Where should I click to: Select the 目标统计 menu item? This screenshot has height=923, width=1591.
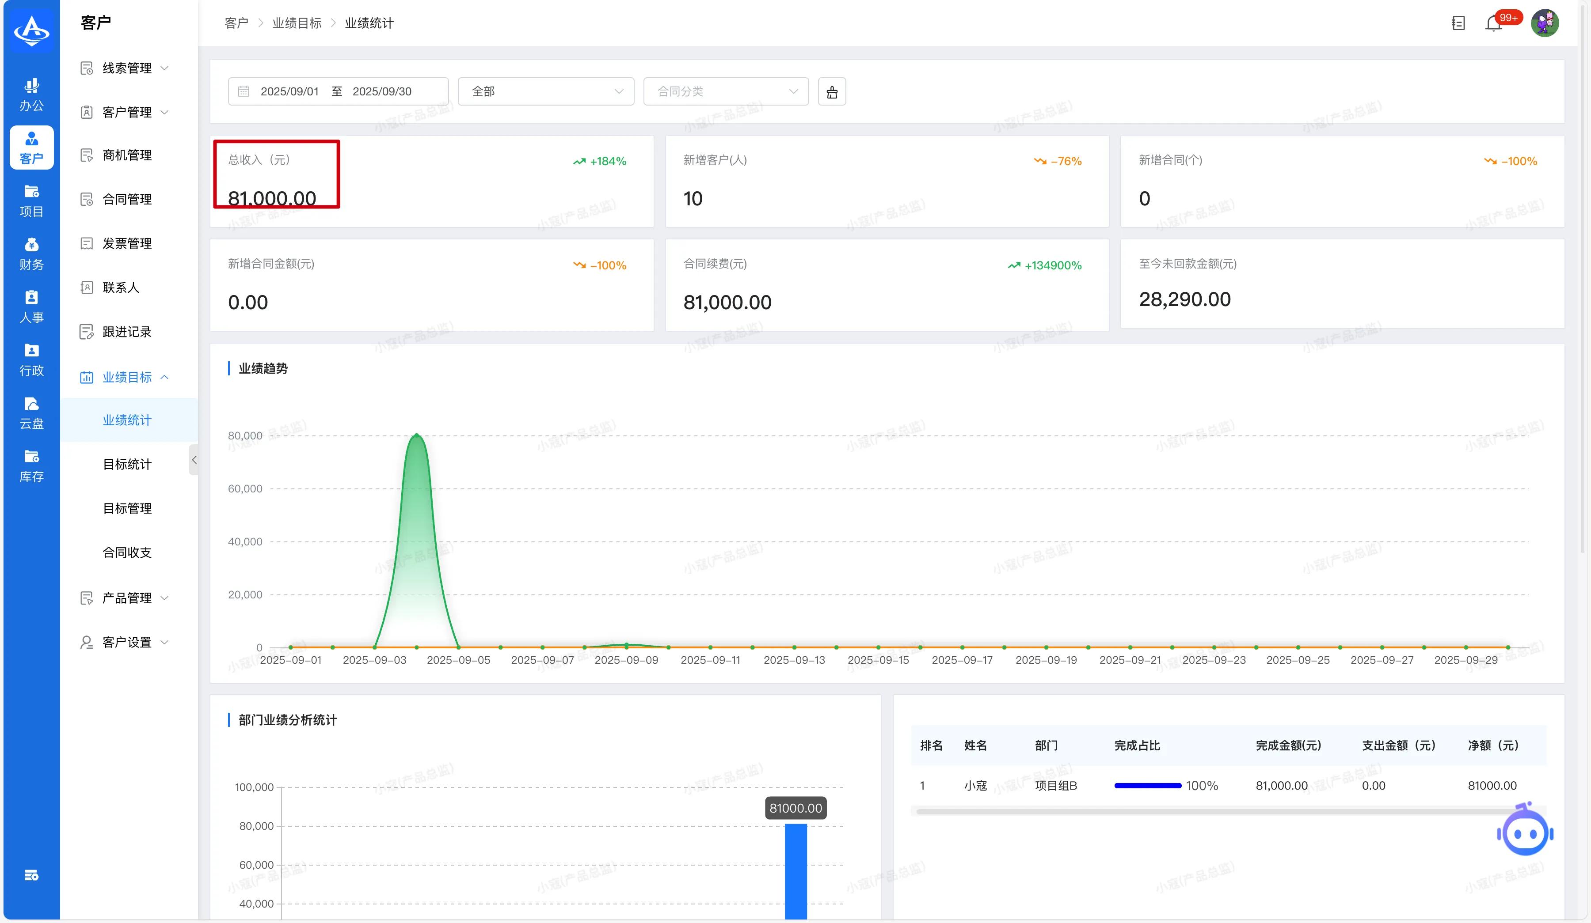coord(127,464)
